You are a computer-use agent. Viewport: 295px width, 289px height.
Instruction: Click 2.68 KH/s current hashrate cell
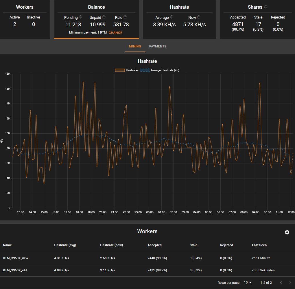pos(107,258)
